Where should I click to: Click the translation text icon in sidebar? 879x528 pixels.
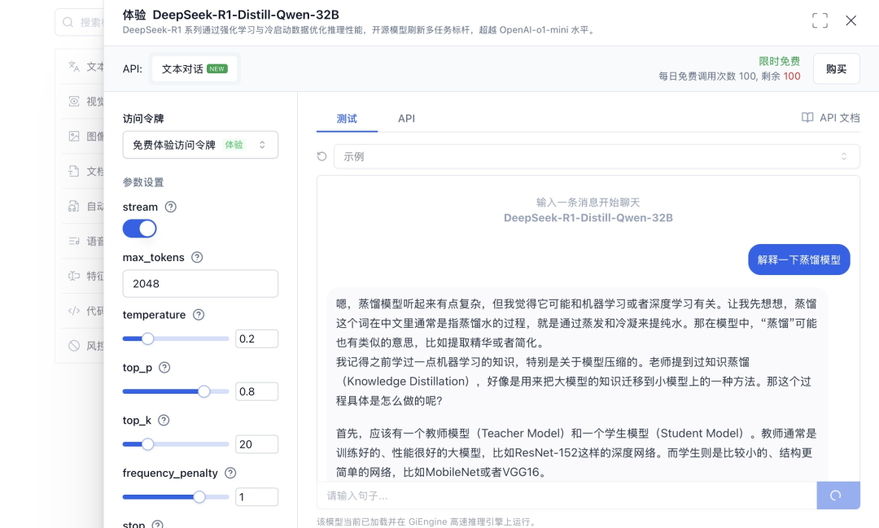[x=74, y=67]
